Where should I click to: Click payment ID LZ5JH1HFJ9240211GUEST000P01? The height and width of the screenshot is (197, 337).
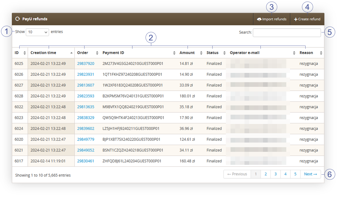(x=131, y=129)
